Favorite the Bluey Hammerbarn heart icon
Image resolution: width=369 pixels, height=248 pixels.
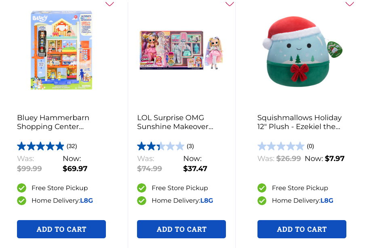coord(110,4)
